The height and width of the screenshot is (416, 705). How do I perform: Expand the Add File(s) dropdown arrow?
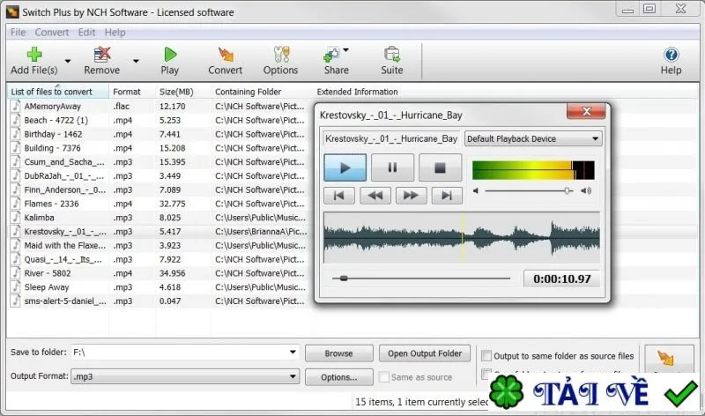click(68, 60)
